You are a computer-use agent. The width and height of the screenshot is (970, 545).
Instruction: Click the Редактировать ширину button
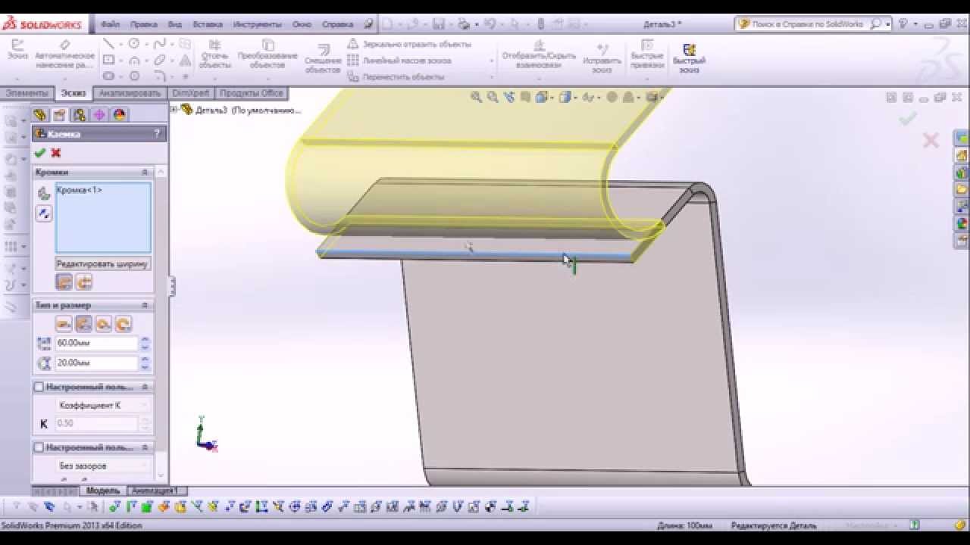tap(103, 264)
